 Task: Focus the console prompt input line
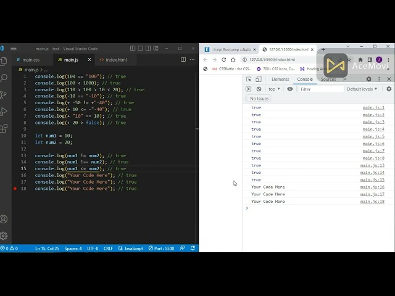tap(318, 208)
